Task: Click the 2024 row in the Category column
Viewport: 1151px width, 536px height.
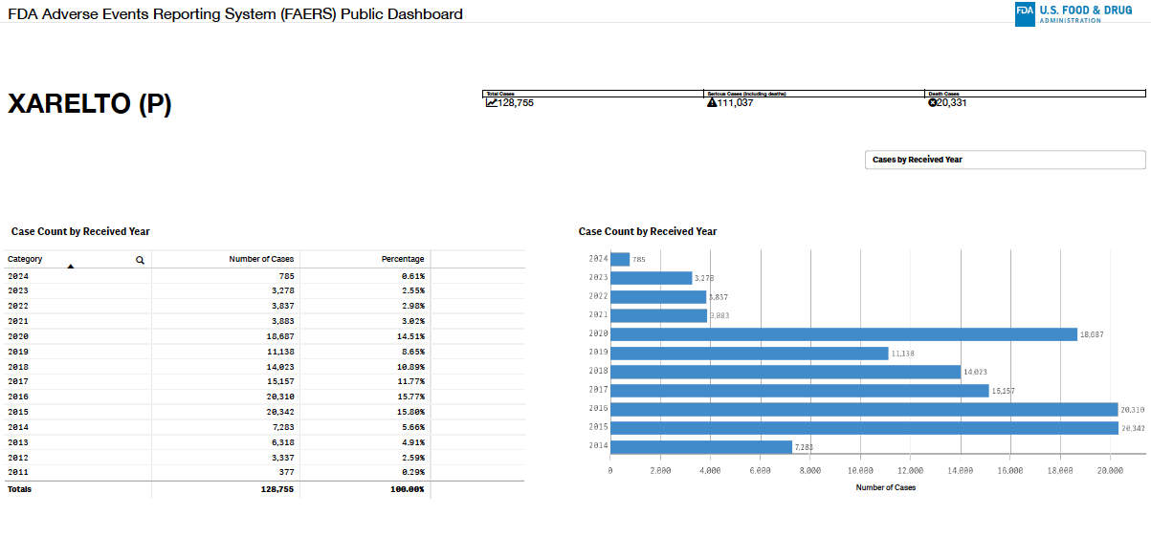Action: coord(18,275)
